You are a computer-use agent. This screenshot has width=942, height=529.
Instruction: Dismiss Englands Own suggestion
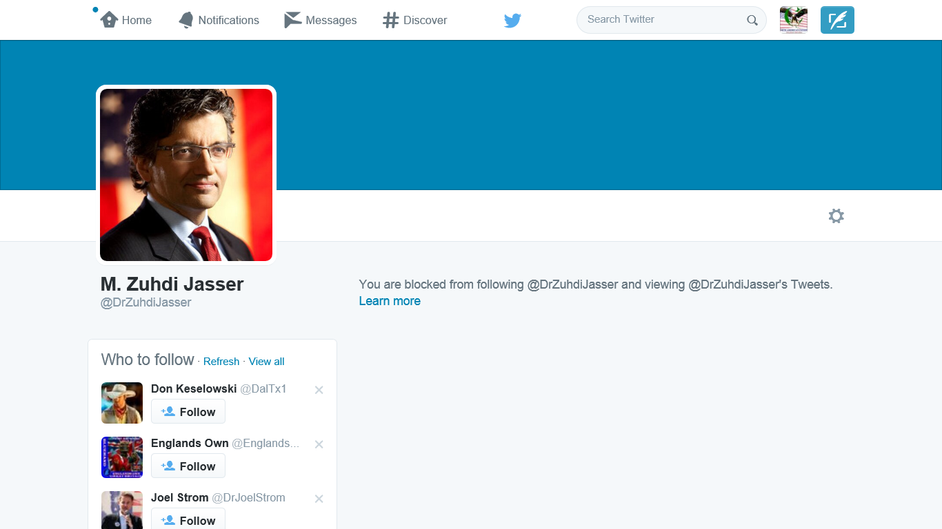coord(319,444)
